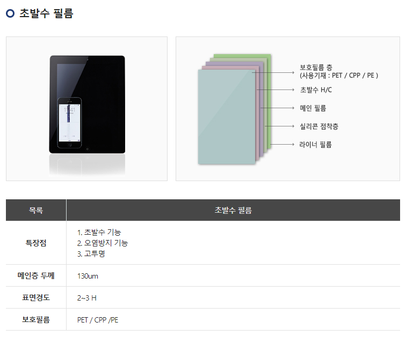Click the black tablet product image
Image resolution: width=406 pixels, height=337 pixels.
point(87,104)
